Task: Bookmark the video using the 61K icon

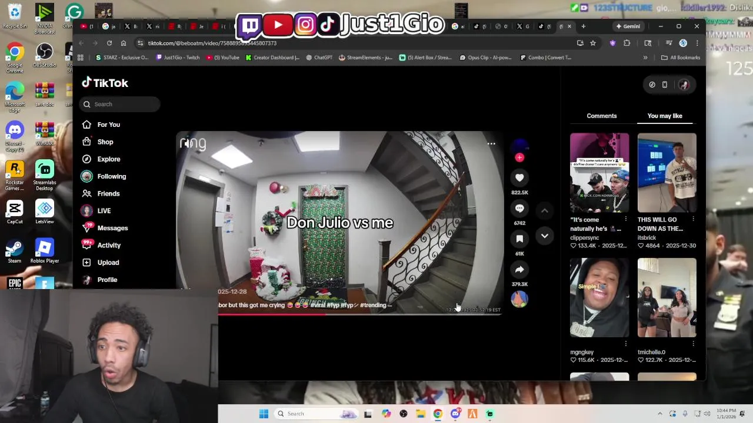Action: click(x=519, y=239)
